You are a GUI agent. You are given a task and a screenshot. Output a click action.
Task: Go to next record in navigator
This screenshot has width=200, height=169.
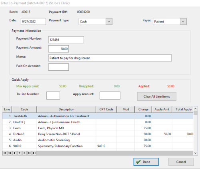pos(24,153)
